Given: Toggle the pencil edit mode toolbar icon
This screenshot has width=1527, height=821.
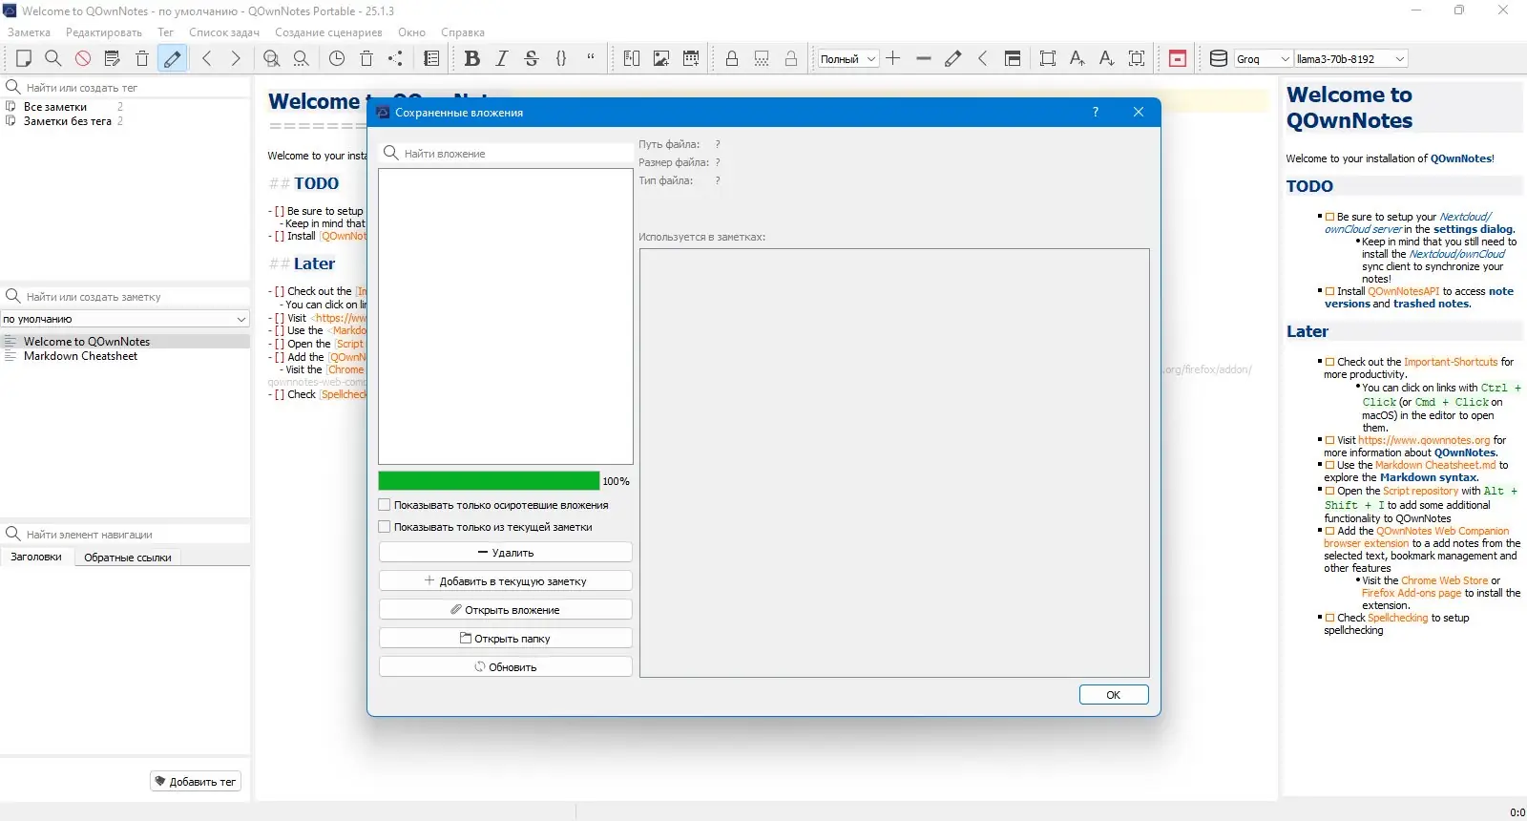Looking at the screenshot, I should [x=172, y=58].
